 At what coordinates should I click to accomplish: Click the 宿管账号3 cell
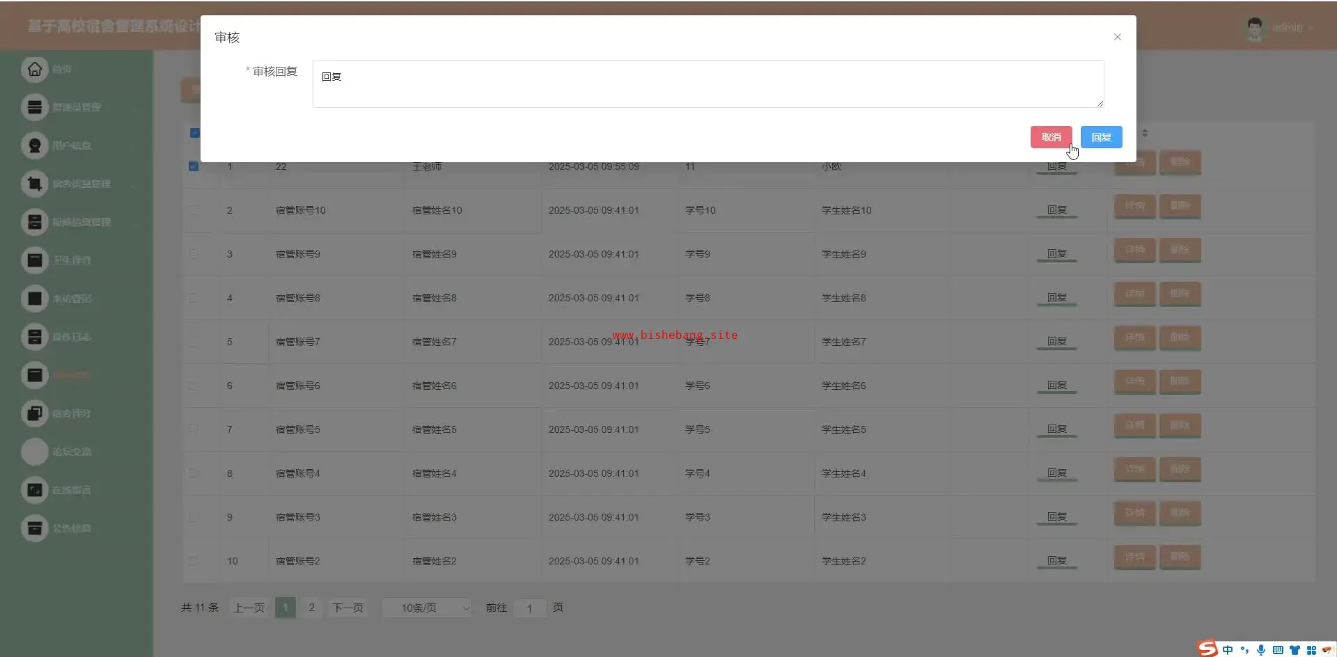point(298,517)
